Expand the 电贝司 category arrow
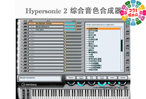Viewport: 146px width, 99px height. (87, 33)
